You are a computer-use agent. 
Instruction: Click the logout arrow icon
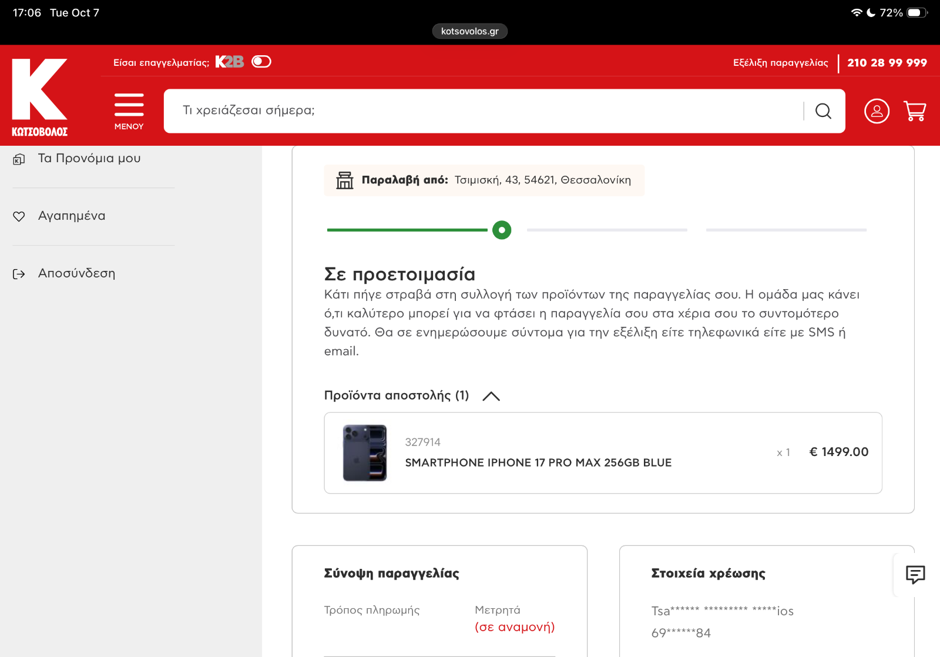pyautogui.click(x=19, y=274)
